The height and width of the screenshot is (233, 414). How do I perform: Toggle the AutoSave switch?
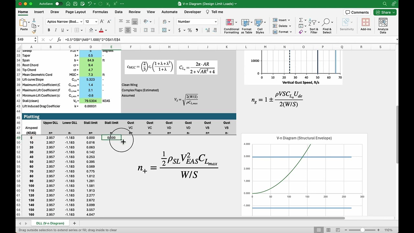coord(59,4)
